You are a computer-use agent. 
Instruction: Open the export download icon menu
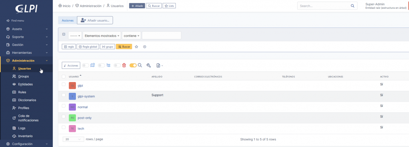pos(159,65)
